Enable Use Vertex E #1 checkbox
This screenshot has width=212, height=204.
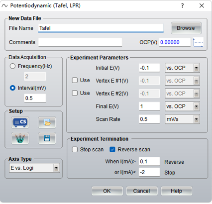[x=75, y=81]
